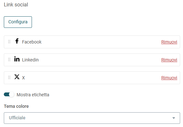Remove the Linkedin link via Rimuovi
183x127 pixels.
click(169, 60)
